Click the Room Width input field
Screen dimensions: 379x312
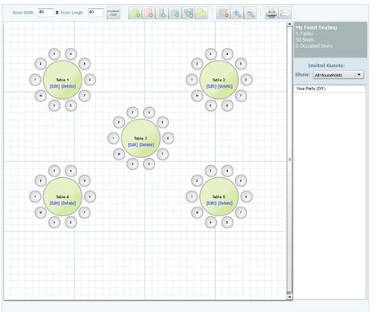click(x=46, y=13)
